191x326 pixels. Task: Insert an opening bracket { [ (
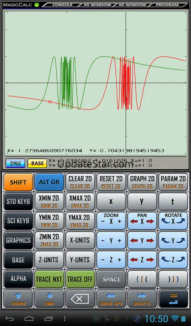pos(142,279)
